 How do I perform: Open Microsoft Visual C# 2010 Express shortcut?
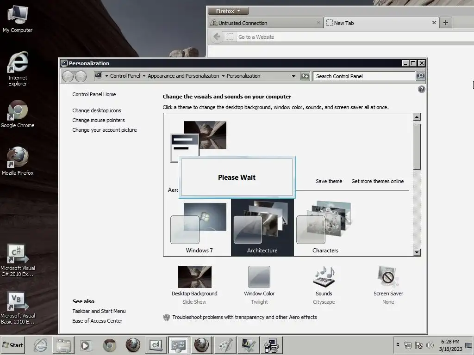18,260
